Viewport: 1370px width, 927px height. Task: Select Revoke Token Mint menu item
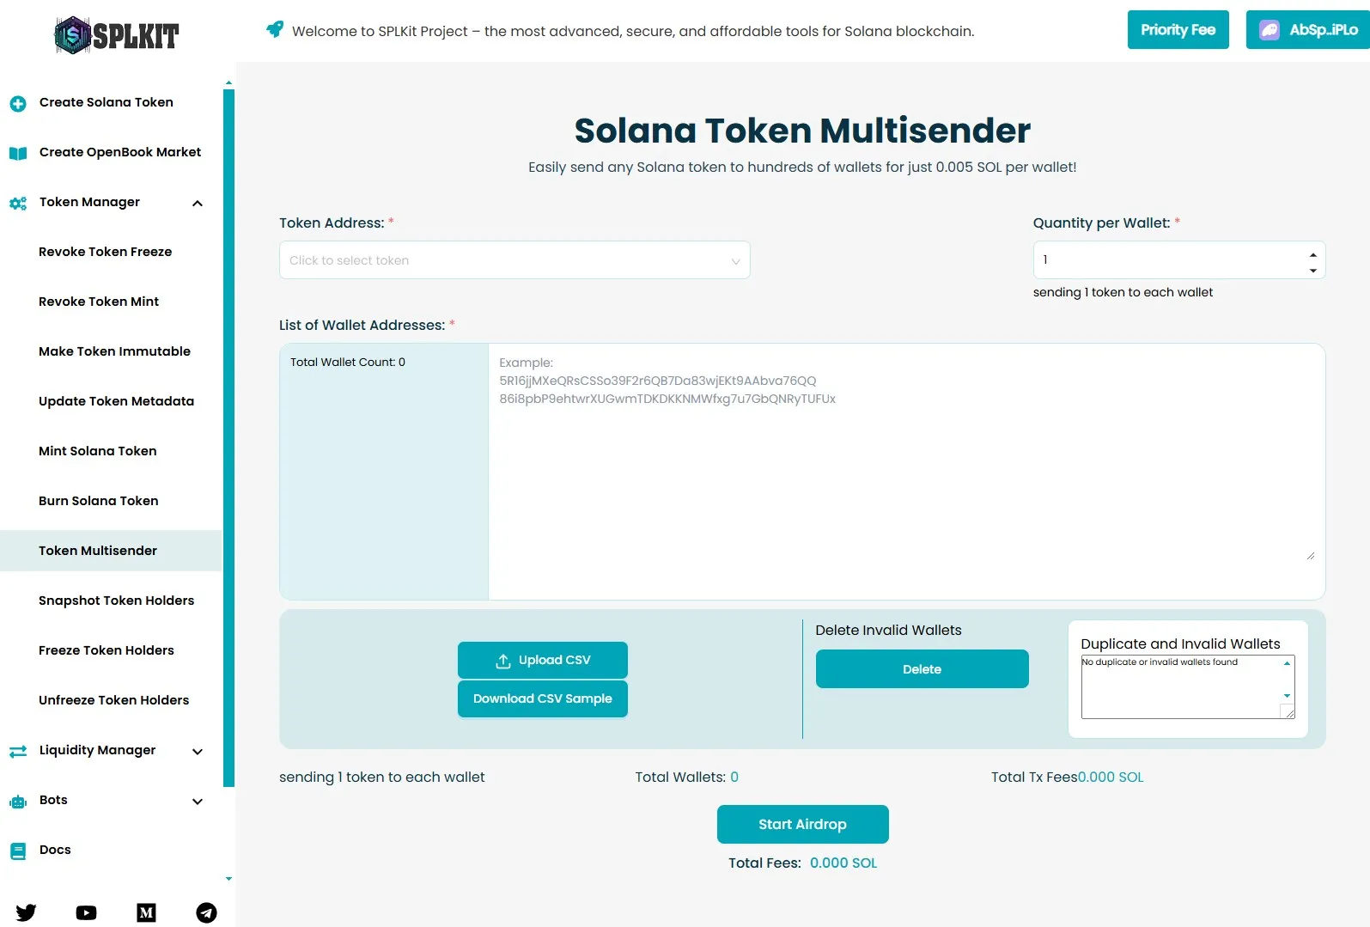click(99, 302)
